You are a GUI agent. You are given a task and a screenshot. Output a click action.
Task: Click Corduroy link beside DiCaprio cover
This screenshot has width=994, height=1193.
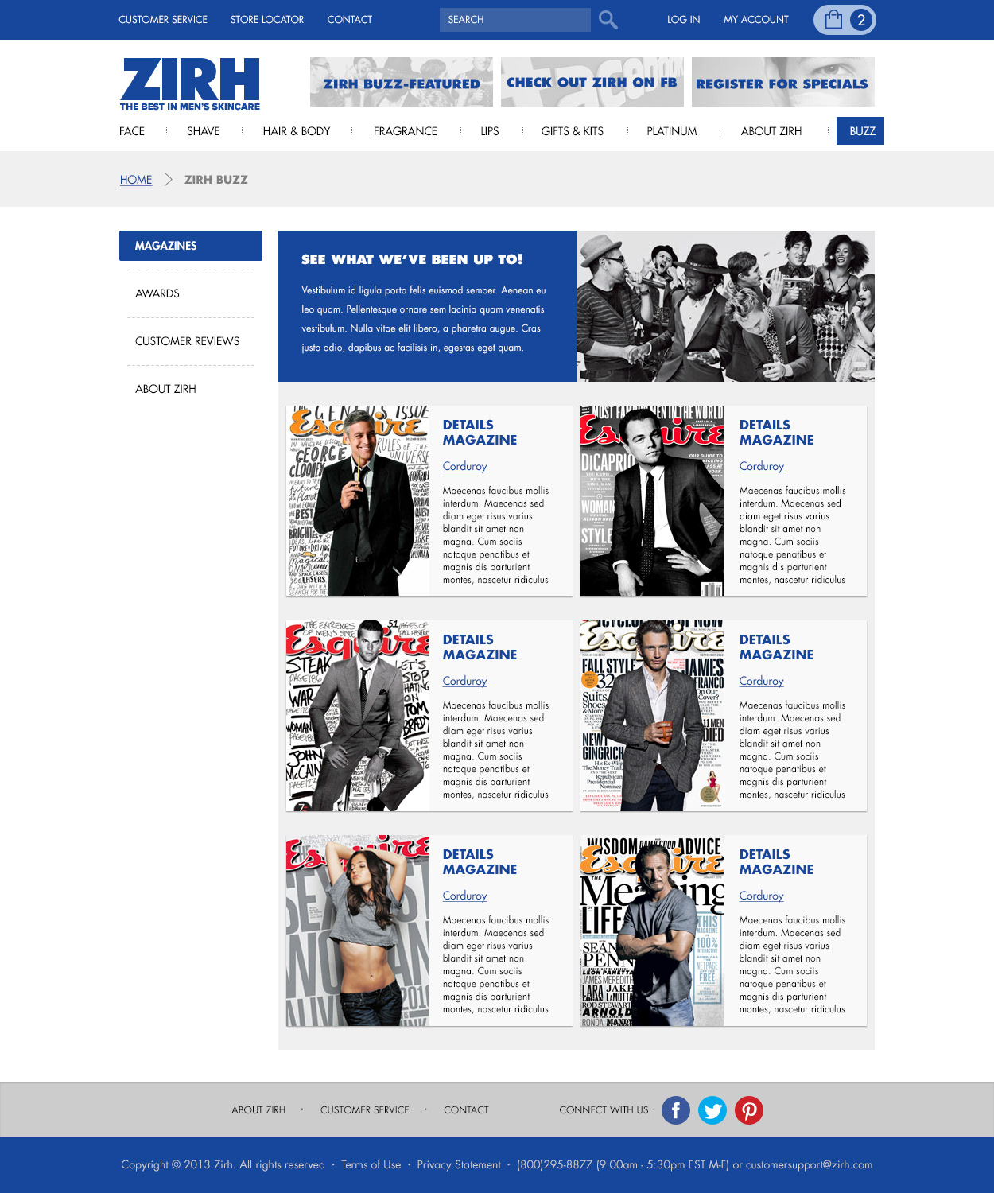pyautogui.click(x=762, y=466)
